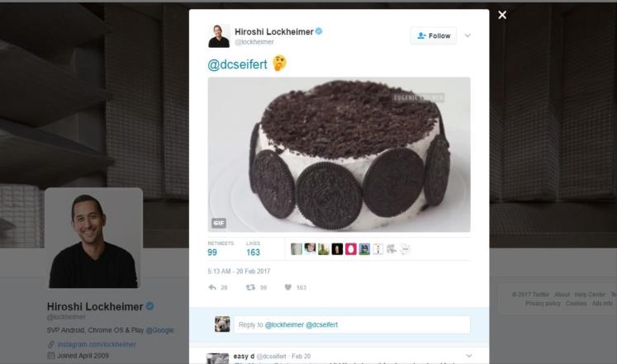Expand the tweet options chevron beside Follow
Screen dimensions: 617x364
tap(467, 35)
